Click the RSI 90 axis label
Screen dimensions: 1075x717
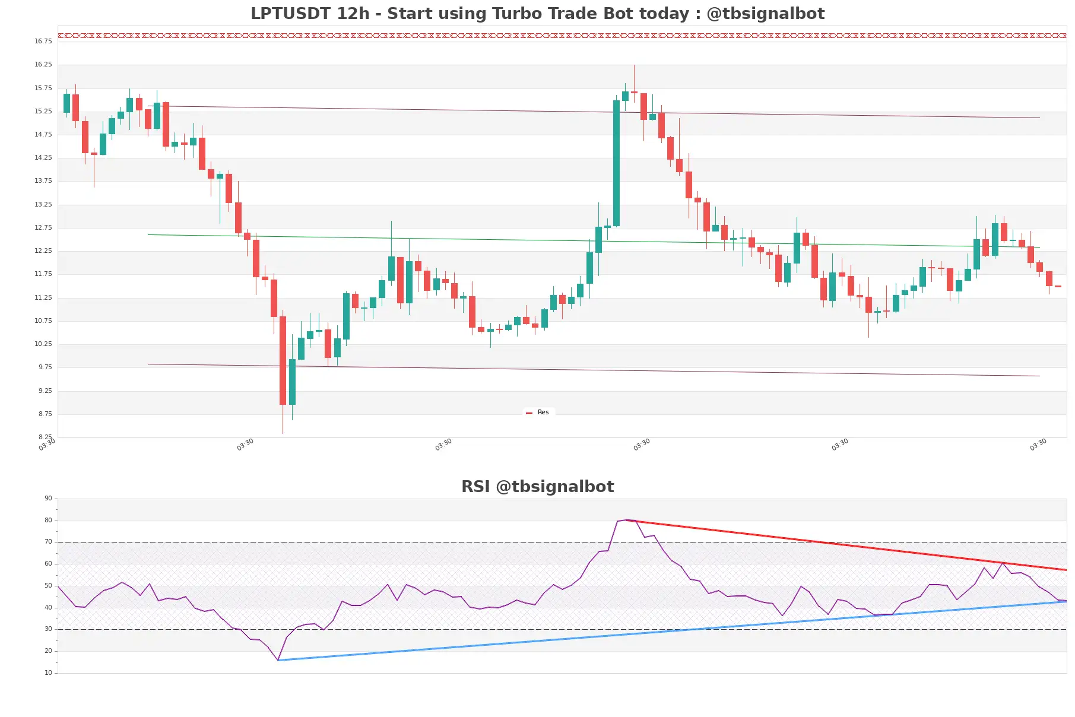(48, 498)
